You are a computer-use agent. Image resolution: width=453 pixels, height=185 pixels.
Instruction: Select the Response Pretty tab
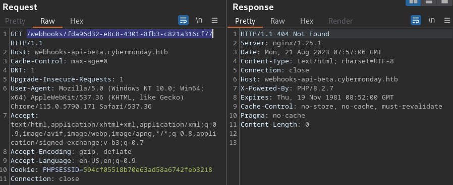(245, 21)
